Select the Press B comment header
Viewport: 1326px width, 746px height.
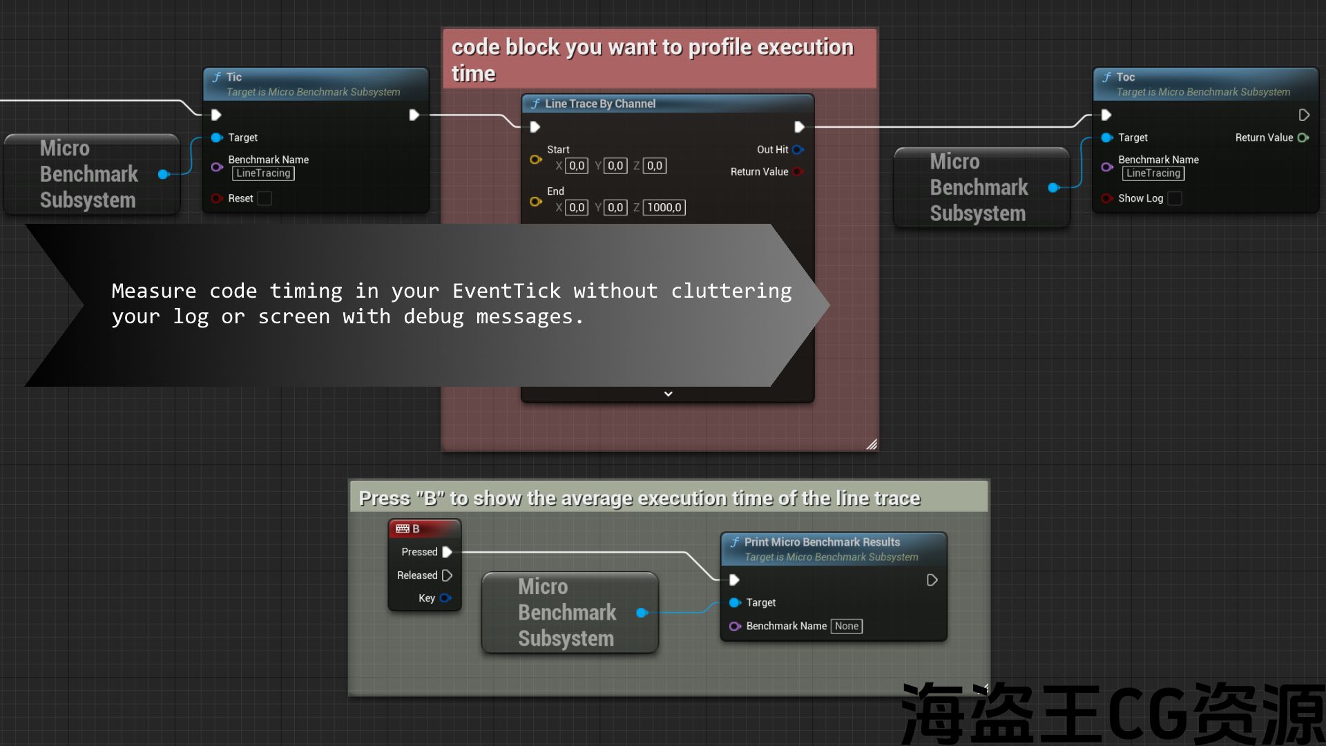pyautogui.click(x=639, y=498)
